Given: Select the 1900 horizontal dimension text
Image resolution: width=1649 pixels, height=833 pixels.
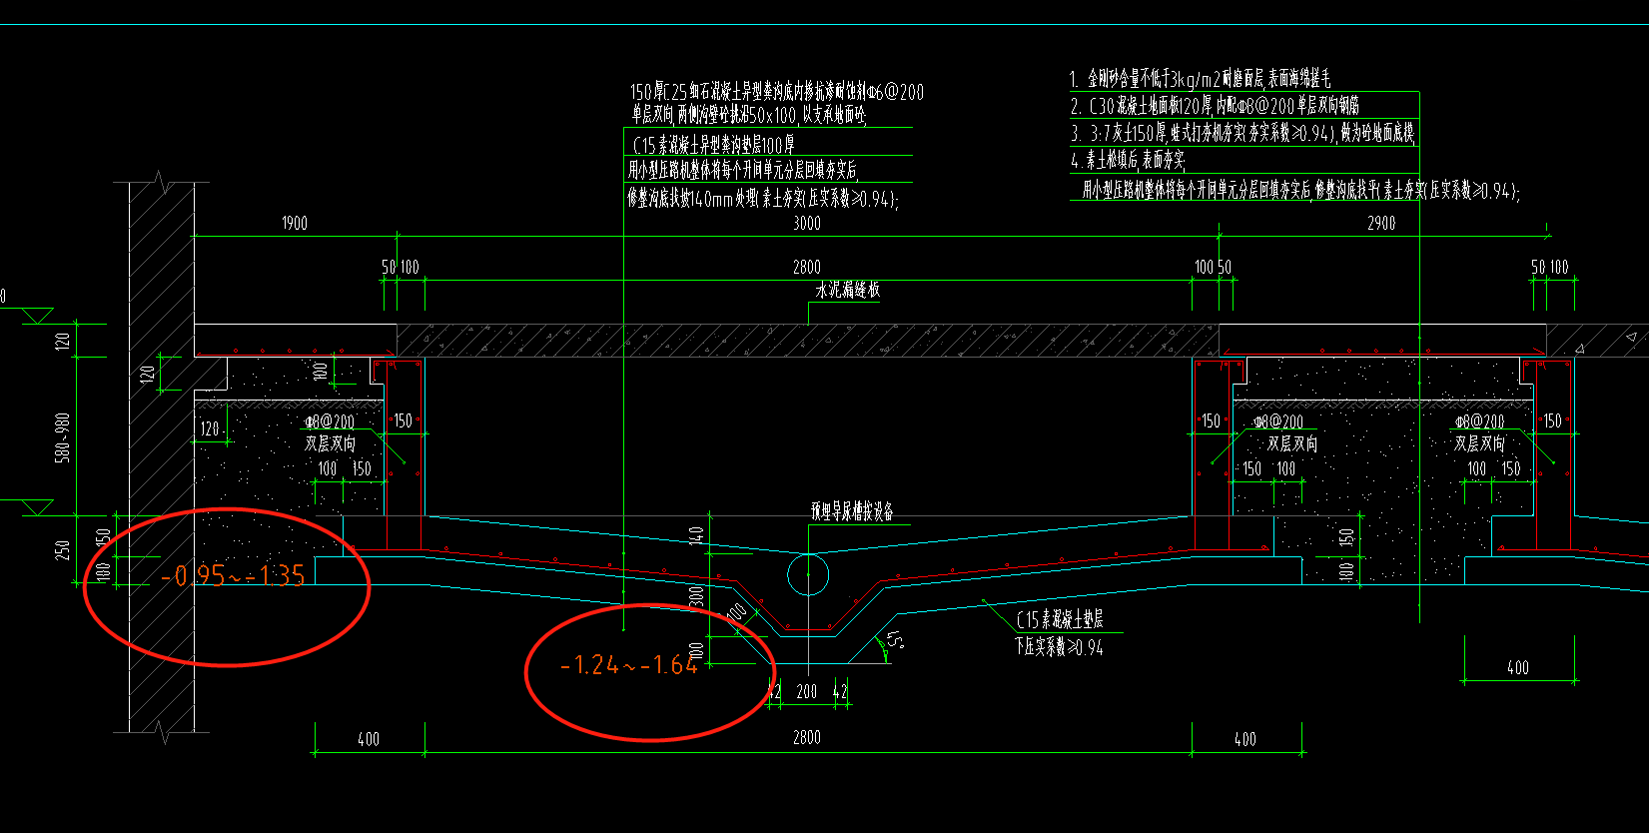Looking at the screenshot, I should tap(295, 224).
